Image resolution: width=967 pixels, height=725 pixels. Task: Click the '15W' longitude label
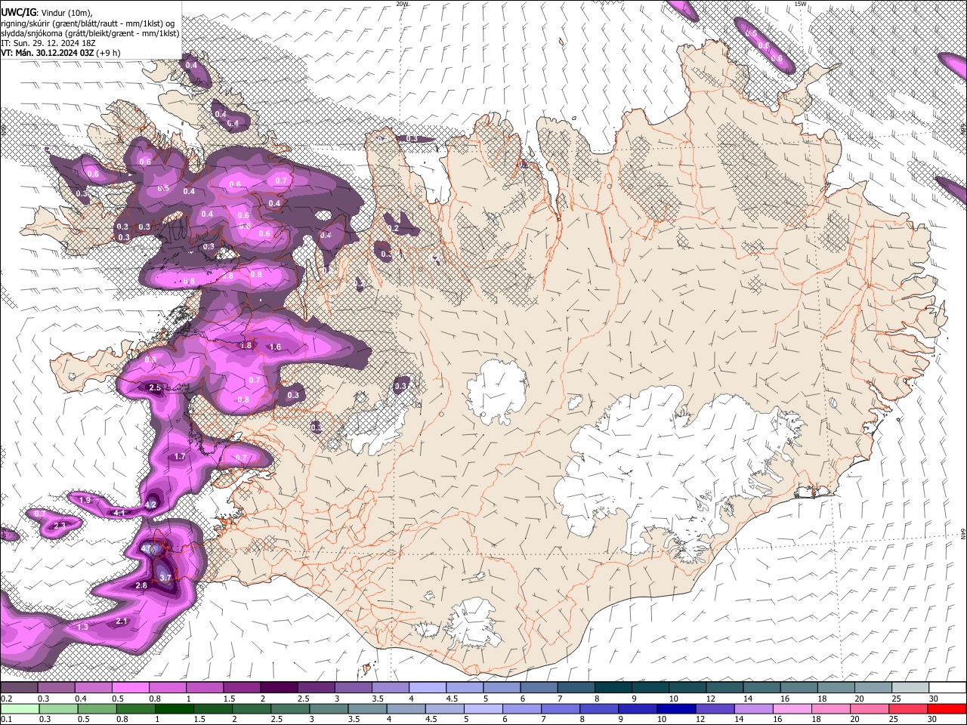pyautogui.click(x=800, y=3)
